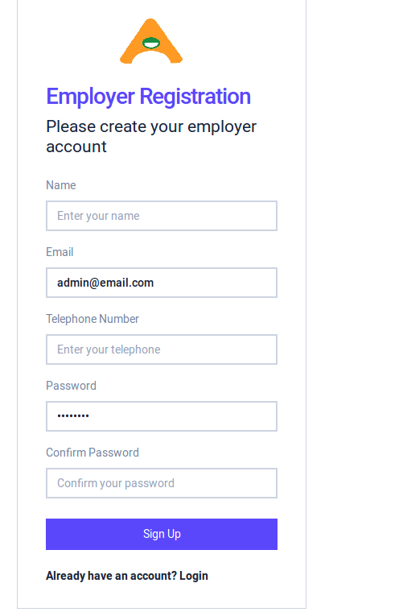
Task: Click the empty area beside the Sign Up button outside the card
Action: pyautogui.click(x=355, y=534)
